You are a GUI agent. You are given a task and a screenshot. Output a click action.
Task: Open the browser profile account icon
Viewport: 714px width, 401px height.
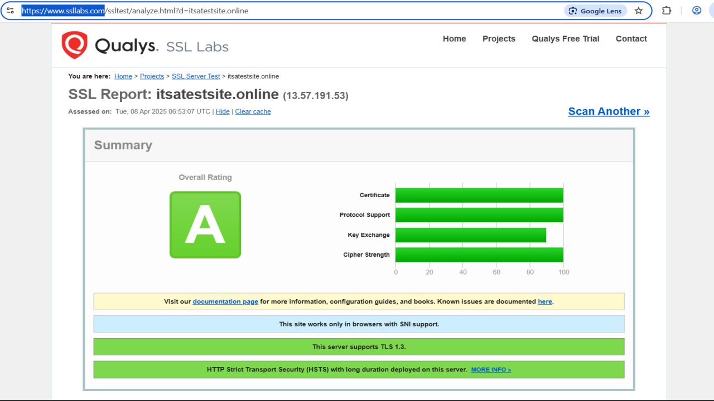pos(697,11)
